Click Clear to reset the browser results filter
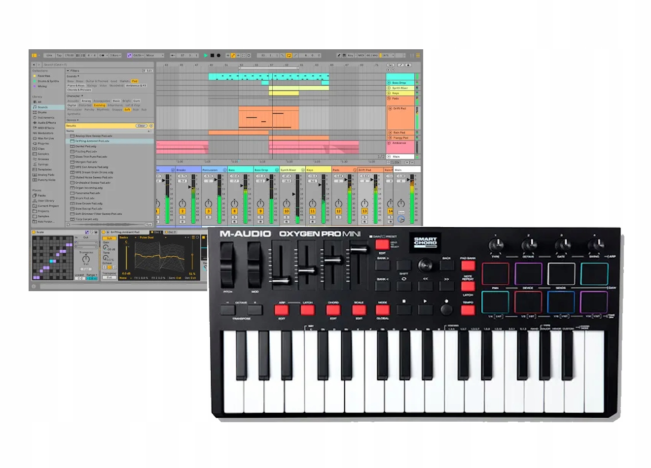This screenshot has height=468, width=651. 142,126
